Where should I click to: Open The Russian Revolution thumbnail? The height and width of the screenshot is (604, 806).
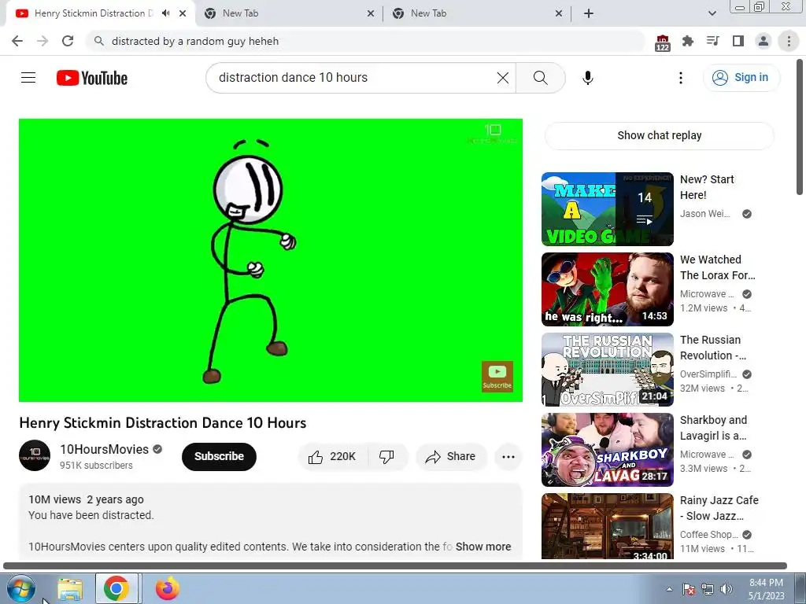[x=607, y=370]
